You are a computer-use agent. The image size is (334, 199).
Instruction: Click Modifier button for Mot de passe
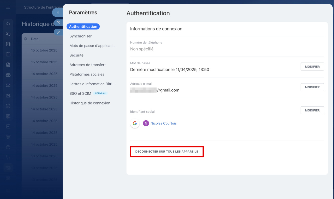[x=312, y=67]
